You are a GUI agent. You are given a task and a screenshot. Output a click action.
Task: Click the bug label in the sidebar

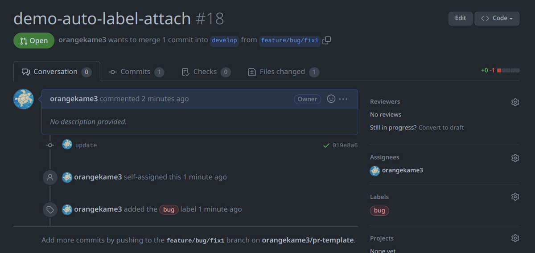(x=379, y=211)
